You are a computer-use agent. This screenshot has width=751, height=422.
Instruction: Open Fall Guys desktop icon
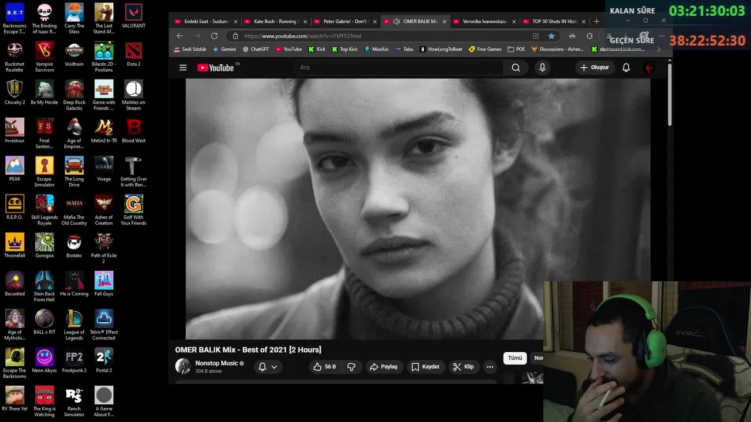[104, 284]
